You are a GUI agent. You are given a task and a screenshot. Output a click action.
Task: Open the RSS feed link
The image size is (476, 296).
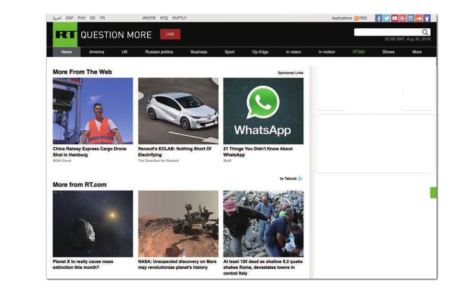[x=361, y=18]
